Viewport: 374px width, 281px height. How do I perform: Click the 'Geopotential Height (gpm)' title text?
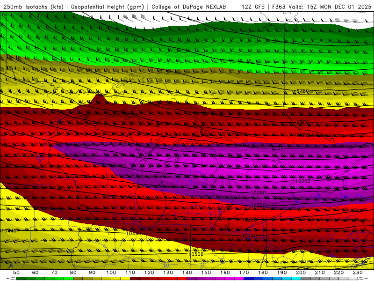tap(108, 7)
